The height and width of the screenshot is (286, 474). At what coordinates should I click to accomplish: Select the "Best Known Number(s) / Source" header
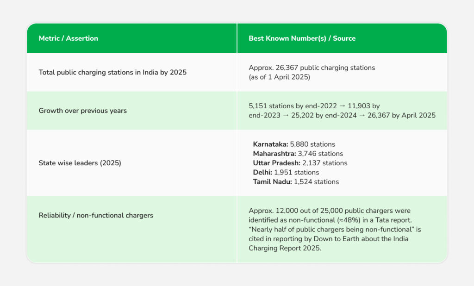[x=302, y=38]
